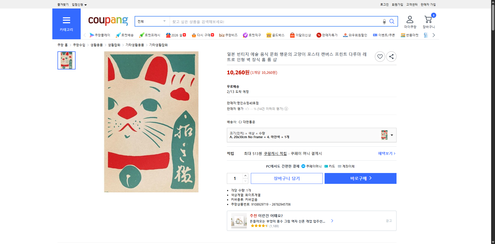
Task: Select the 카드 payment option
Action: coord(330,166)
